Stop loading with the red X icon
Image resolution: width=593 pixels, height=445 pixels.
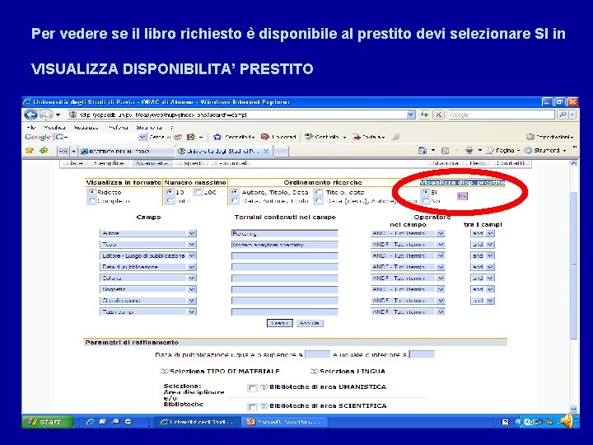(x=438, y=115)
